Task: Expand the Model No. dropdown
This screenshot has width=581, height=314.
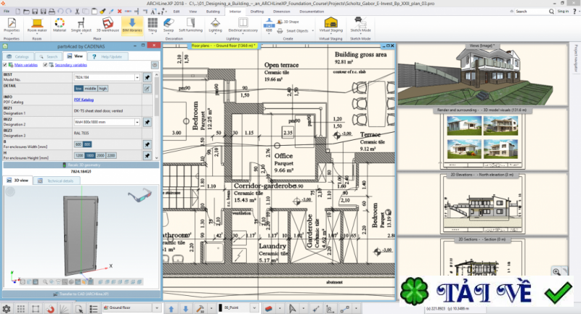Action: 137,76
